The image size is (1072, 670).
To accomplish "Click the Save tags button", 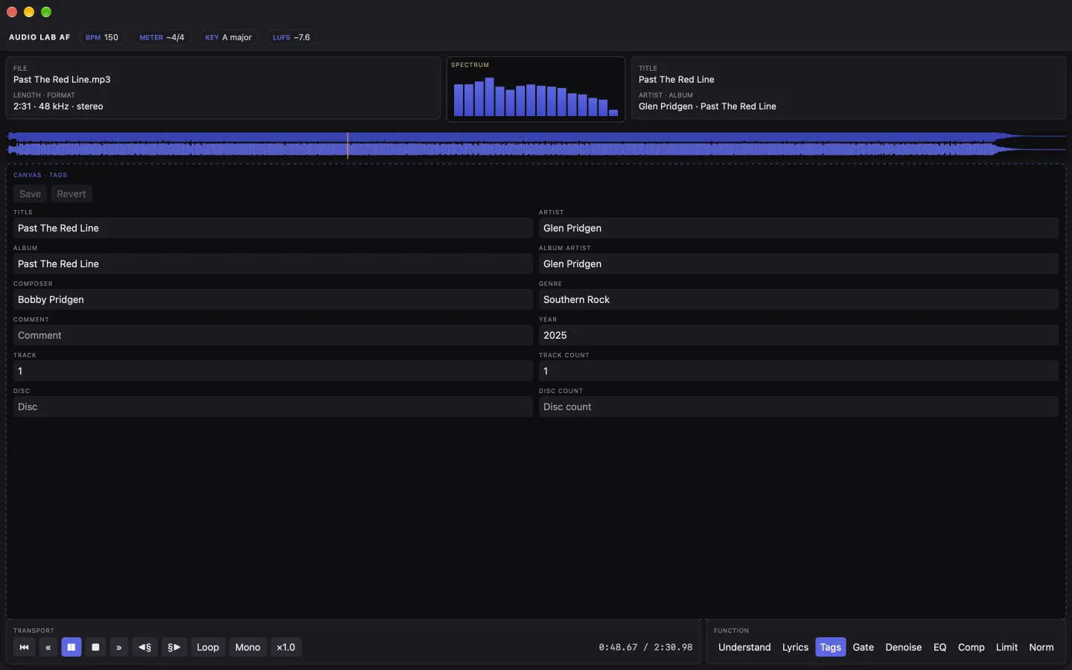I will (31, 194).
